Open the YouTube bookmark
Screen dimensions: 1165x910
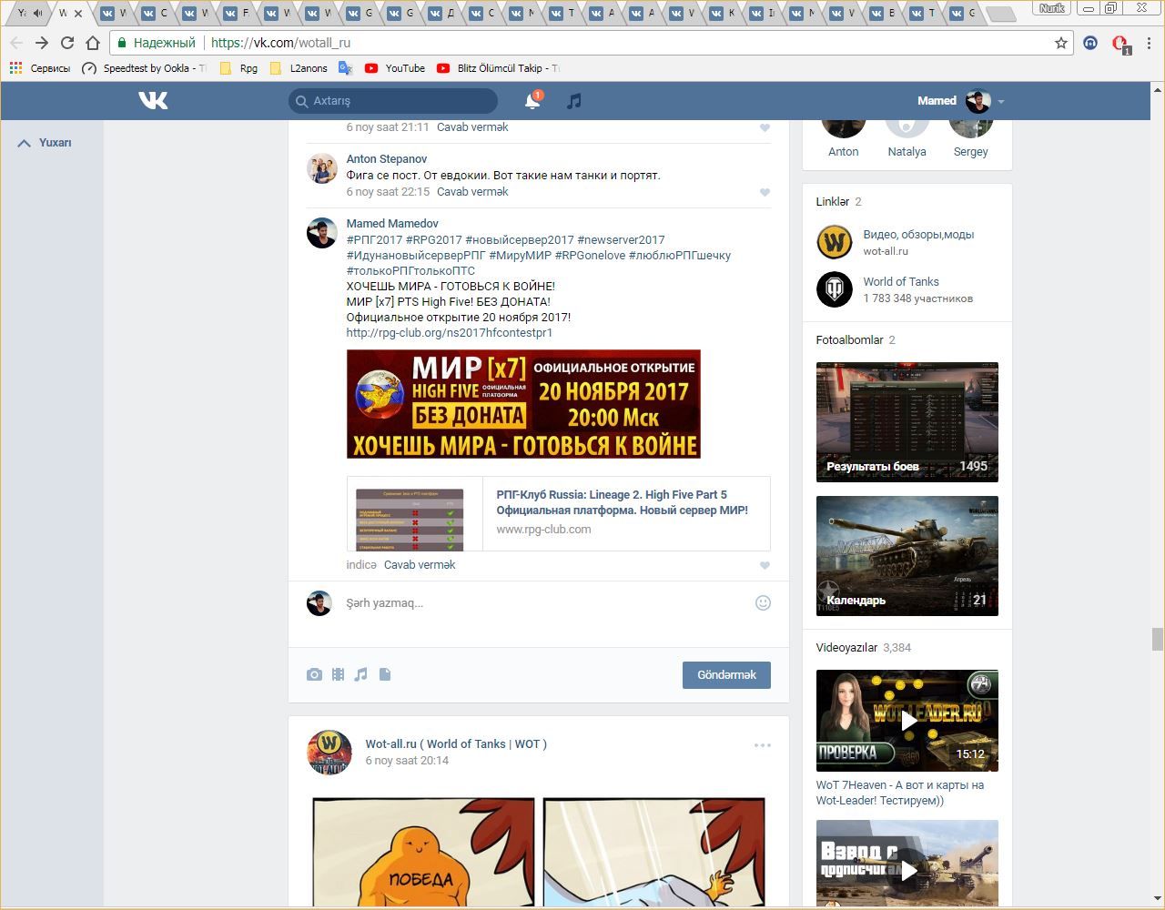[x=394, y=68]
